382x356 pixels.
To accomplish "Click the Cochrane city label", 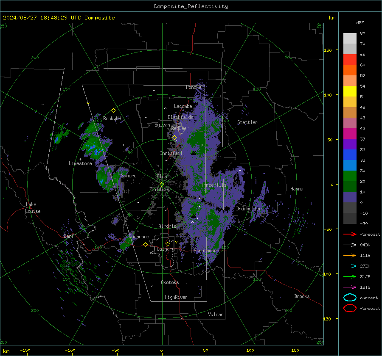I will (139, 237).
